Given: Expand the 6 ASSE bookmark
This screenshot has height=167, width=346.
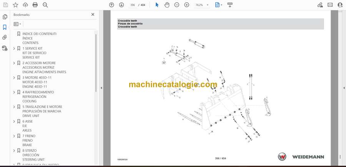Looking at the screenshot, I should click(14, 121).
